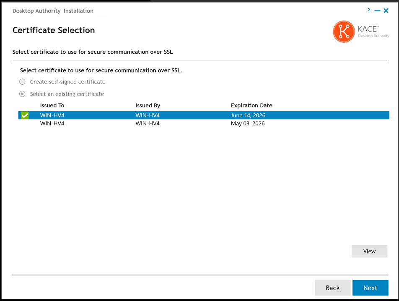
Task: Select certificate expiring June 14, 2026
Action: point(248,115)
